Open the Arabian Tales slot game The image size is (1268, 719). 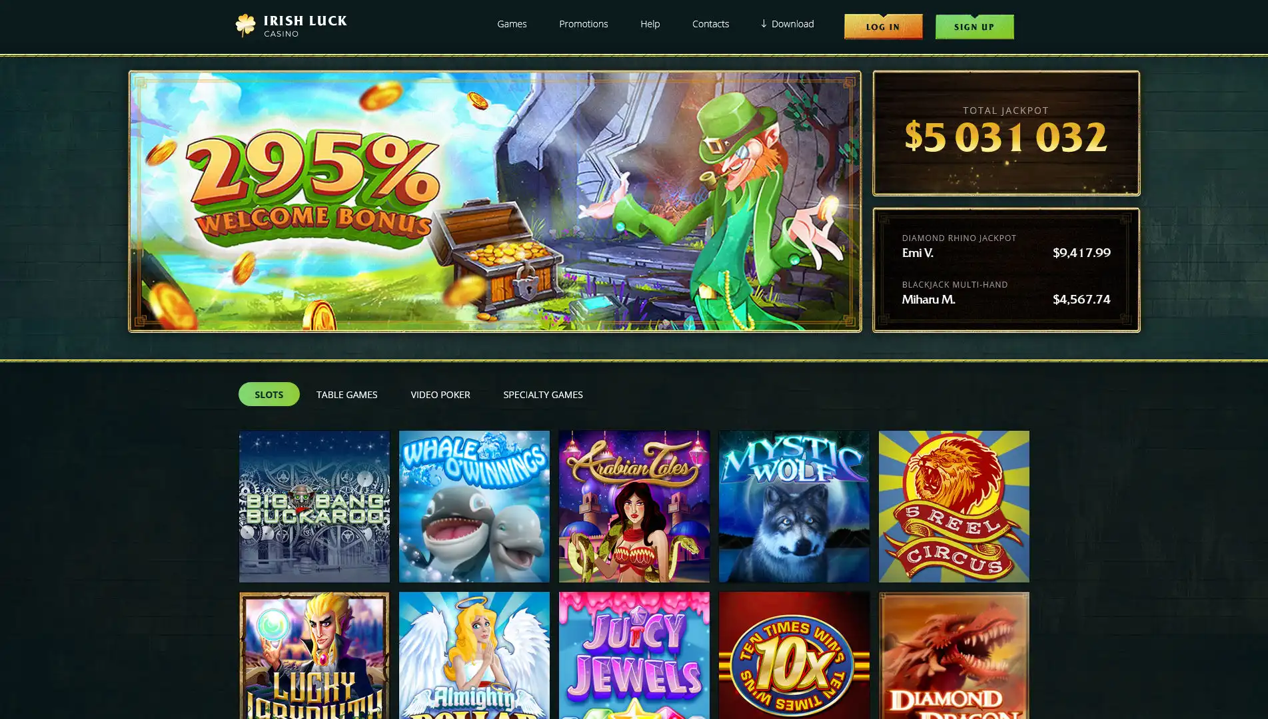pos(634,506)
